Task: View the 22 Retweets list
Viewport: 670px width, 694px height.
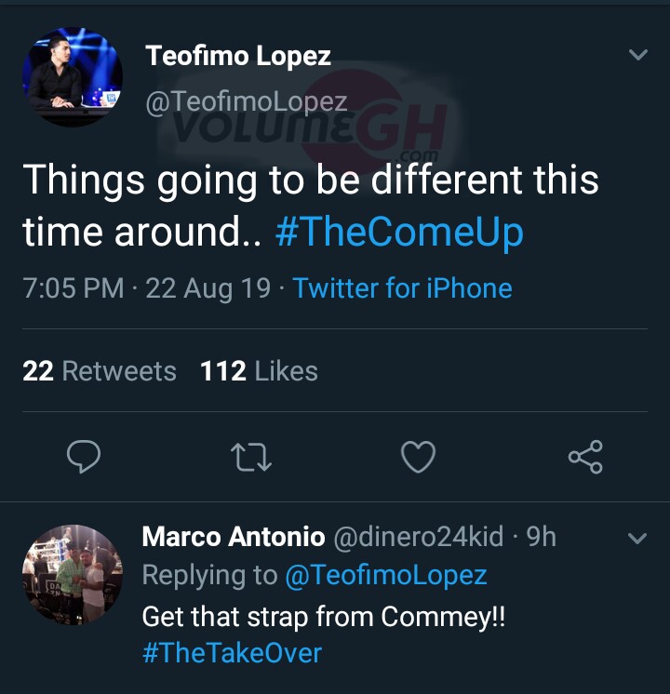Action: [99, 371]
